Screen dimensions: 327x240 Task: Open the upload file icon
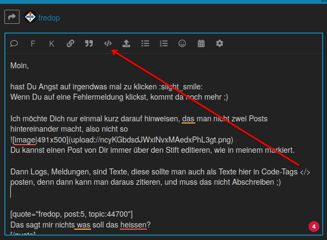pyautogui.click(x=126, y=43)
